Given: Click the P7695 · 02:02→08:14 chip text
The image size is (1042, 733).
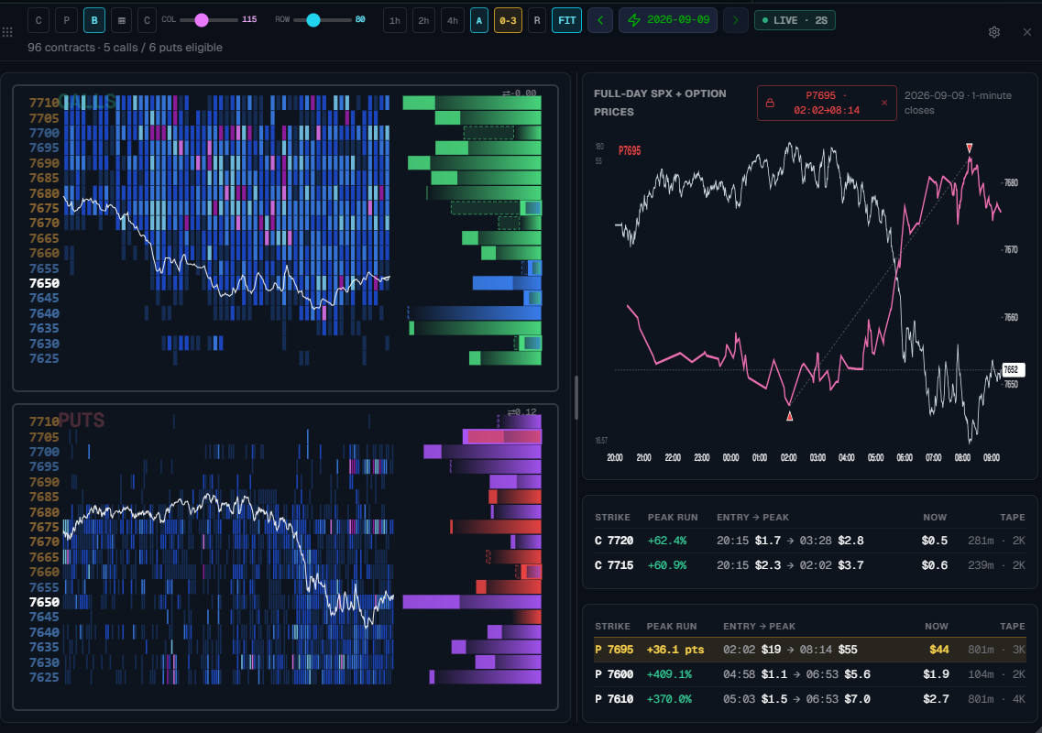Looking at the screenshot, I should pos(827,103).
